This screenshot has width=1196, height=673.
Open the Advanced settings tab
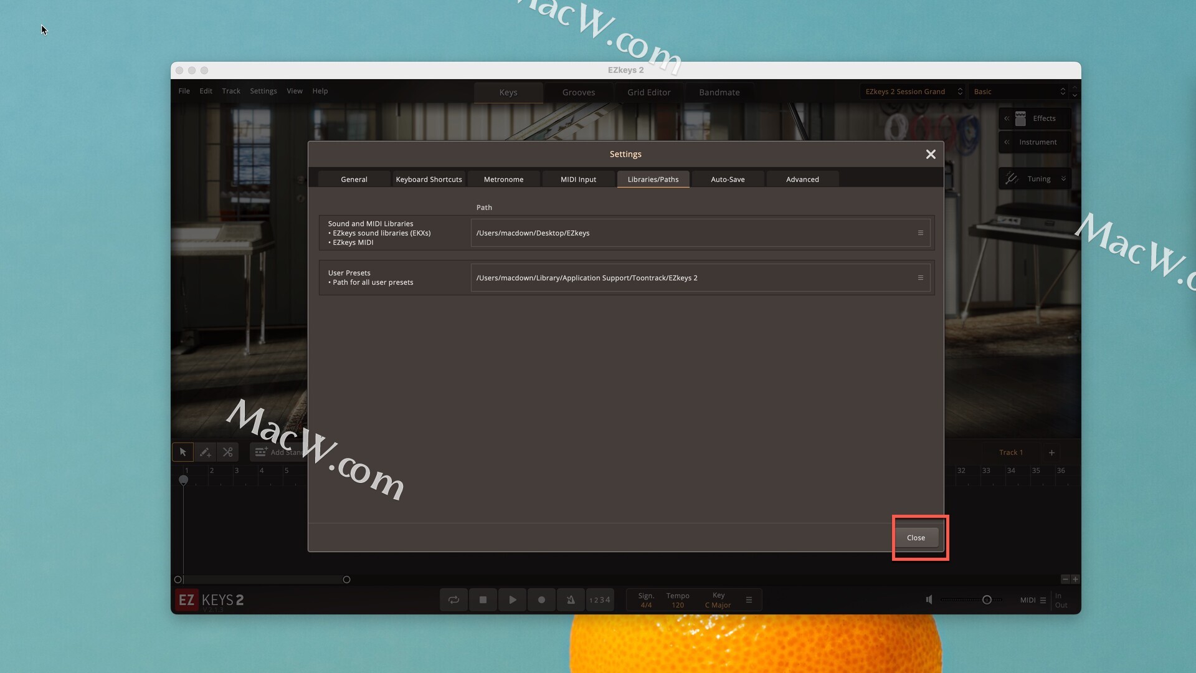(802, 179)
